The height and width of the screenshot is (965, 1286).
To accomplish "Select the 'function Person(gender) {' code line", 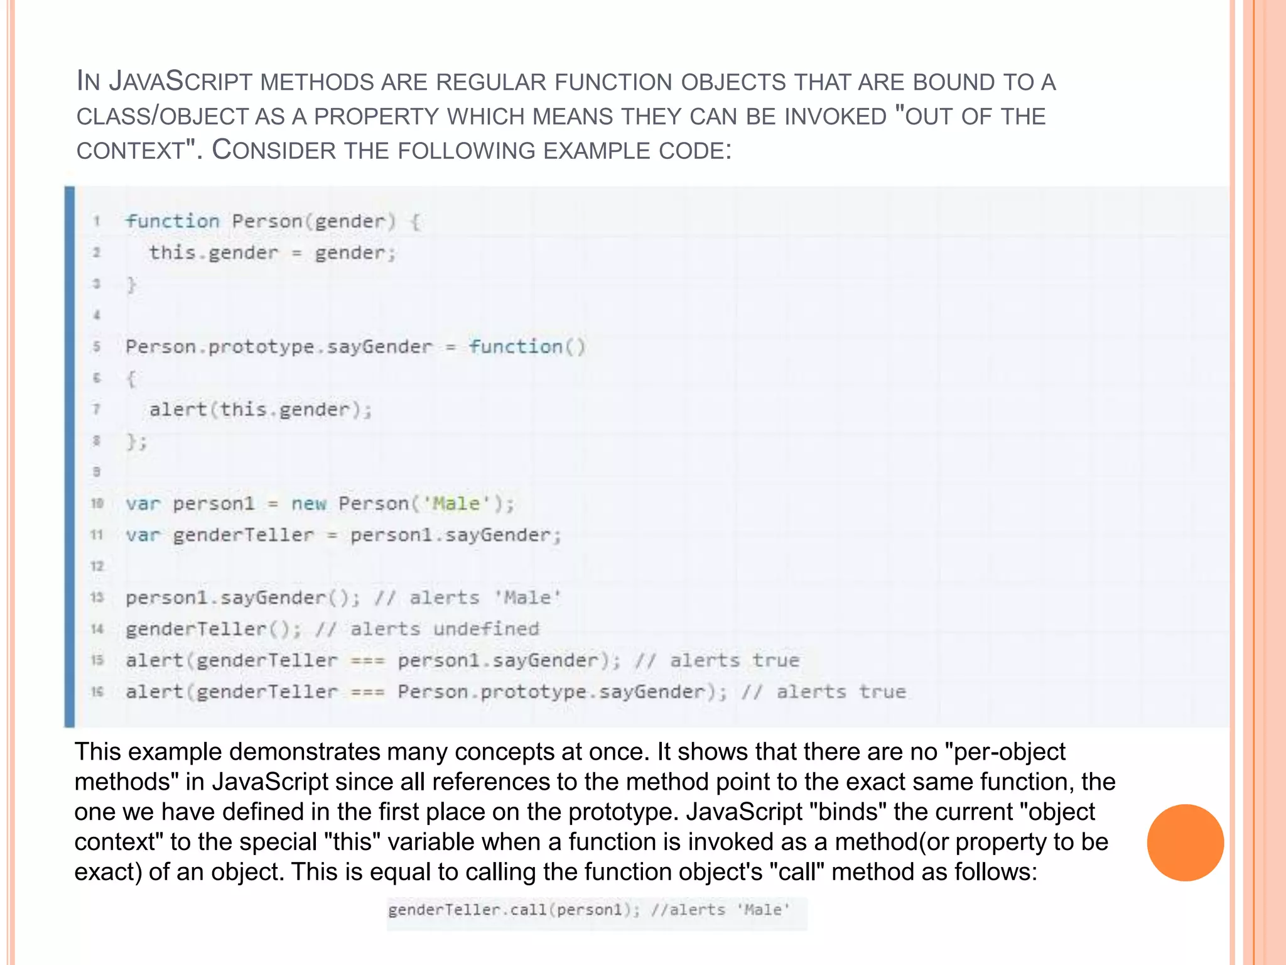I will point(273,221).
